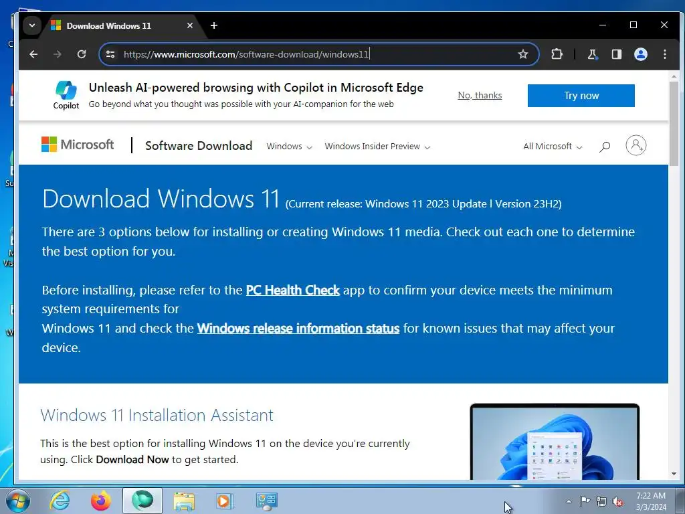This screenshot has height=514, width=685.
Task: Click the browser forward arrow
Action: [x=58, y=54]
